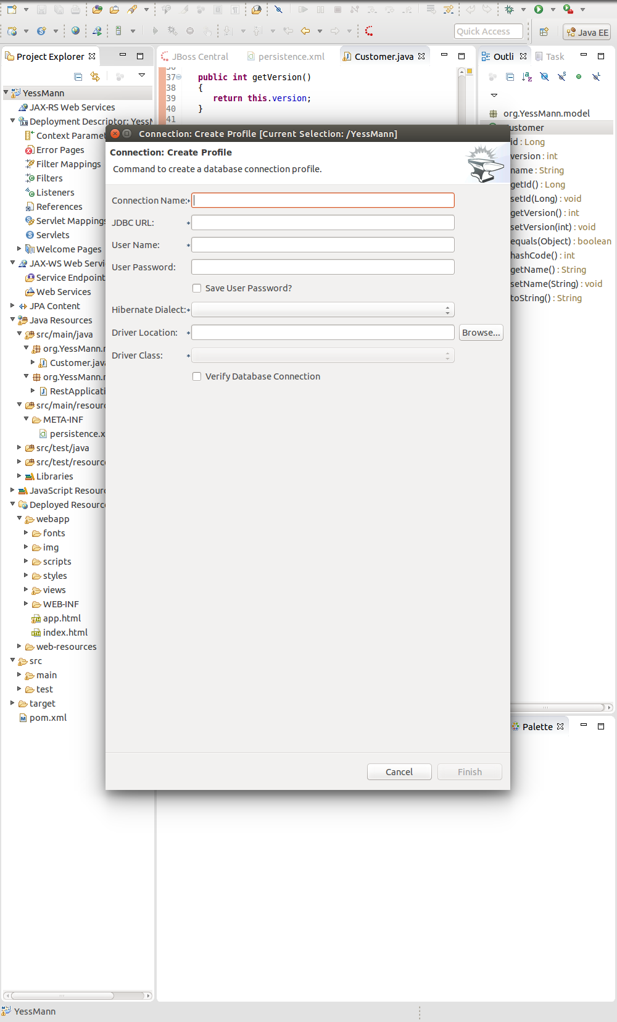Open Project Explorer view menu
617x1022 pixels.
tap(142, 75)
